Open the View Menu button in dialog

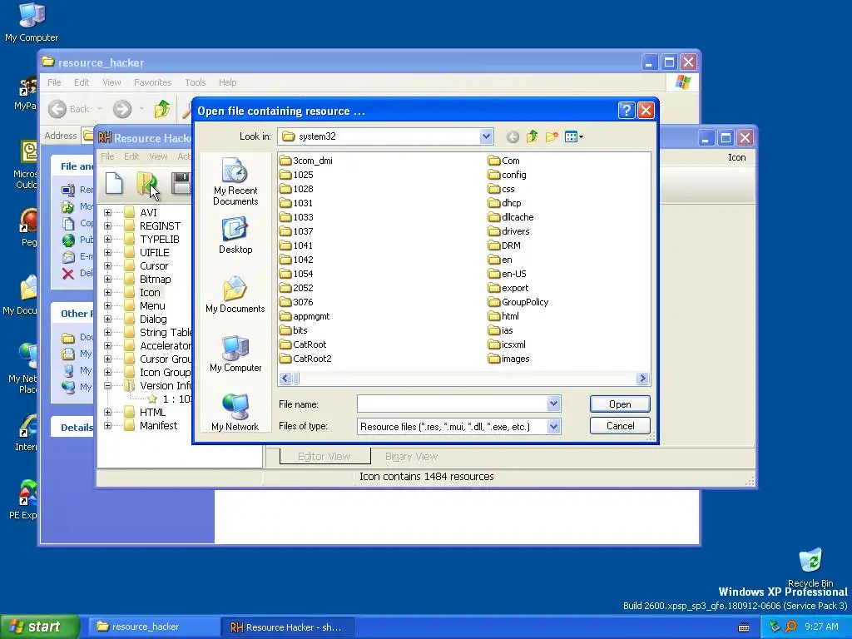coord(574,136)
